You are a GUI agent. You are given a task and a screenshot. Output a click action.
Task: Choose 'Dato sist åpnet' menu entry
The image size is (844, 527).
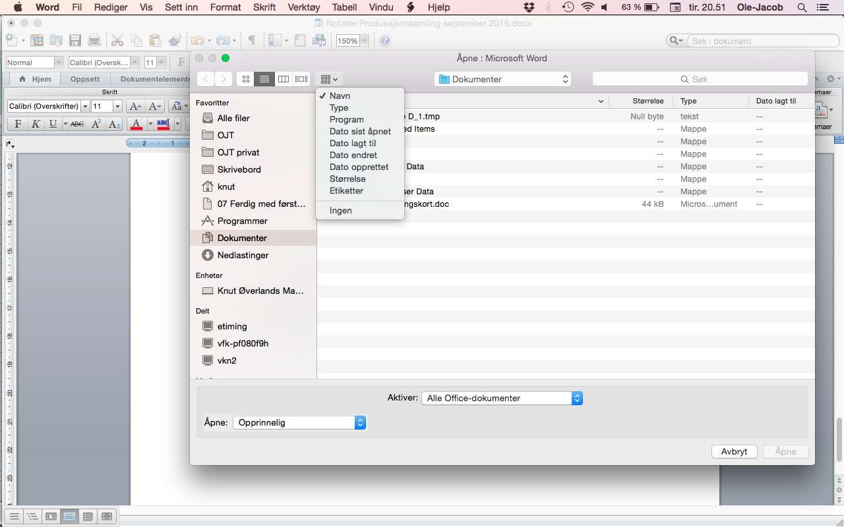point(360,131)
